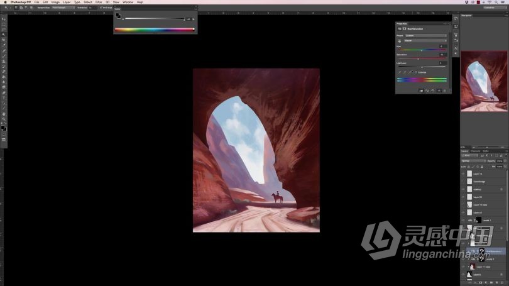This screenshot has width=509, height=286.
Task: Open the Preset dropdown in Properties
Action: click(x=425, y=35)
